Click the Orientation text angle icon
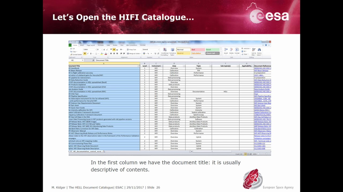Image resolution: width=343 pixels, height=192 pixels. coord(121,50)
